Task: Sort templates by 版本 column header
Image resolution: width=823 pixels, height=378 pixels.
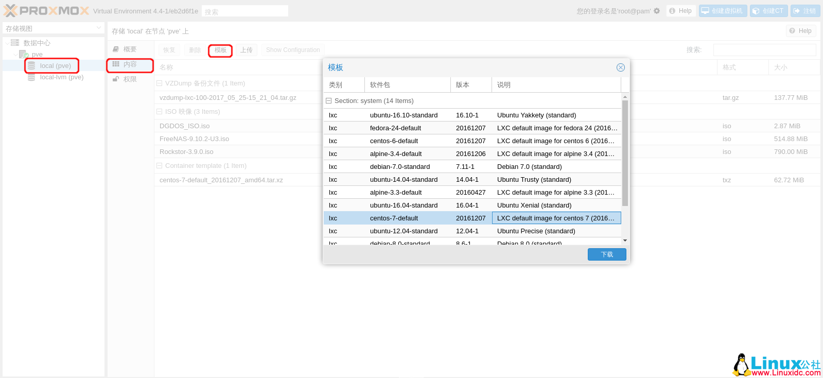Action: coord(471,85)
